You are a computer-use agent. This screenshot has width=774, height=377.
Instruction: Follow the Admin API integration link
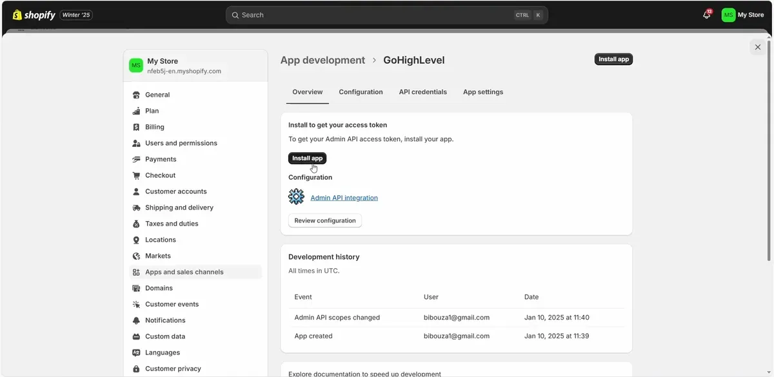click(344, 198)
